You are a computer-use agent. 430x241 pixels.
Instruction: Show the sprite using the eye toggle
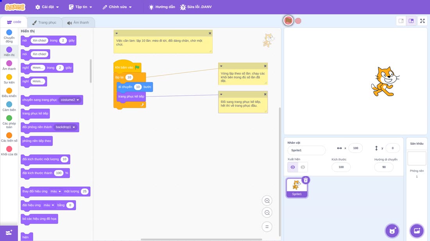[x=293, y=167]
